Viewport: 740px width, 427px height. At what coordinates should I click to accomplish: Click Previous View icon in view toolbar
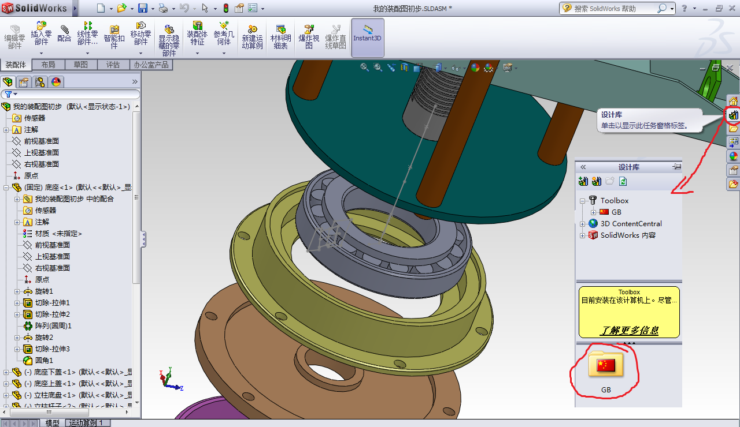click(391, 68)
